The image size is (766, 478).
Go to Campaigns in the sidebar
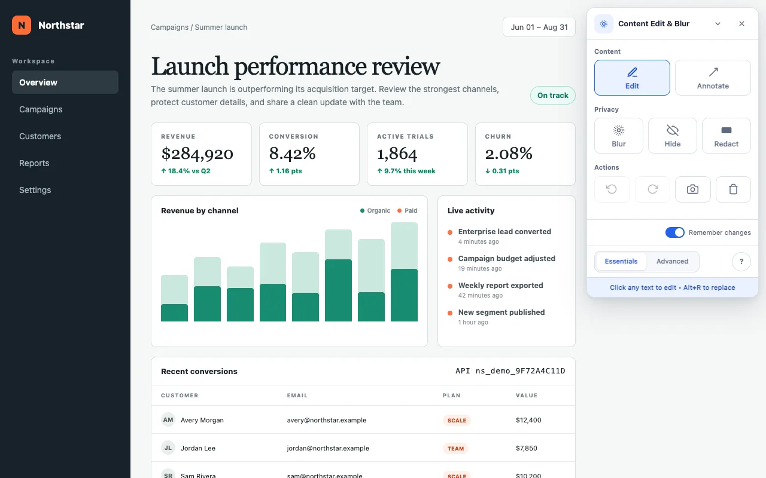65,109
